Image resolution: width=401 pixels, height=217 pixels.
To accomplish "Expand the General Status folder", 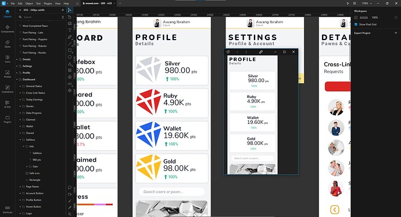I will pos(20,86).
